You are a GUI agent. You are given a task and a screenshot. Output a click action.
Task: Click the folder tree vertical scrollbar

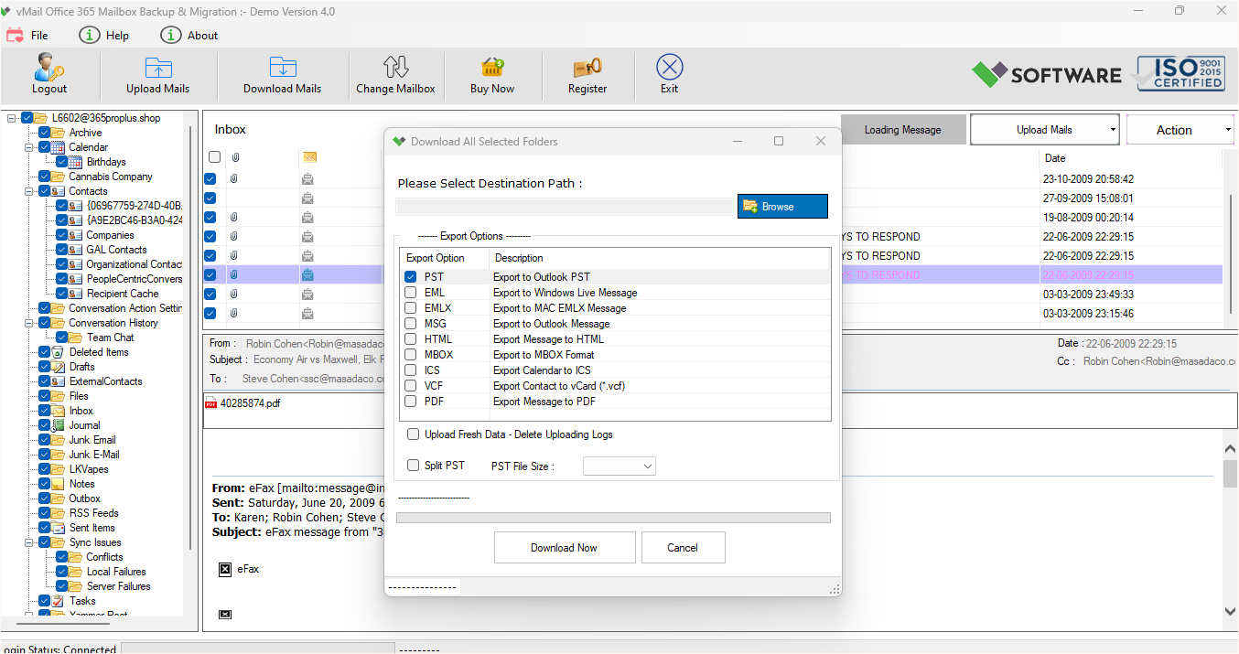190,338
